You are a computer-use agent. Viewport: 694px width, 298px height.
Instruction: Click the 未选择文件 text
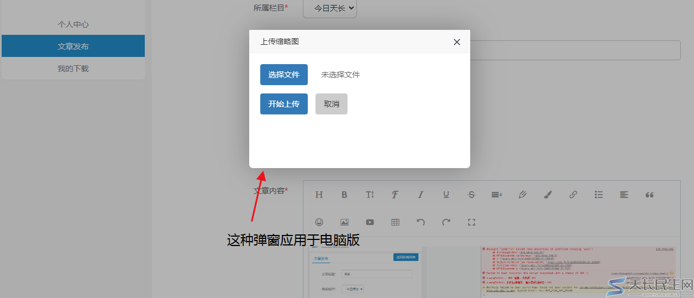click(x=340, y=75)
